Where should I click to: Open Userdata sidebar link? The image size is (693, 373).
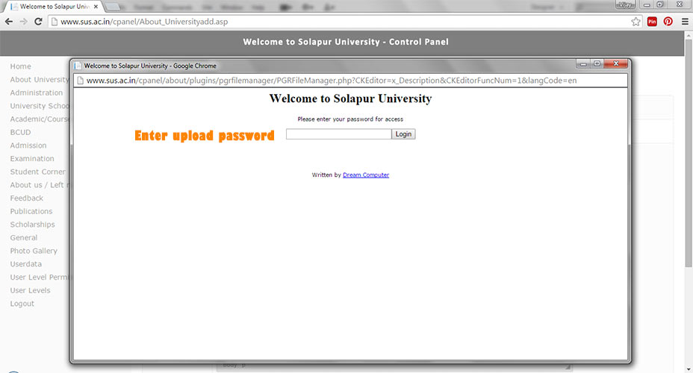pyautogui.click(x=25, y=264)
